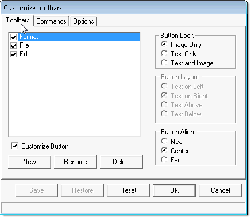Uncheck the Format toolbar checkbox
The width and height of the screenshot is (251, 218).
[x=13, y=37]
